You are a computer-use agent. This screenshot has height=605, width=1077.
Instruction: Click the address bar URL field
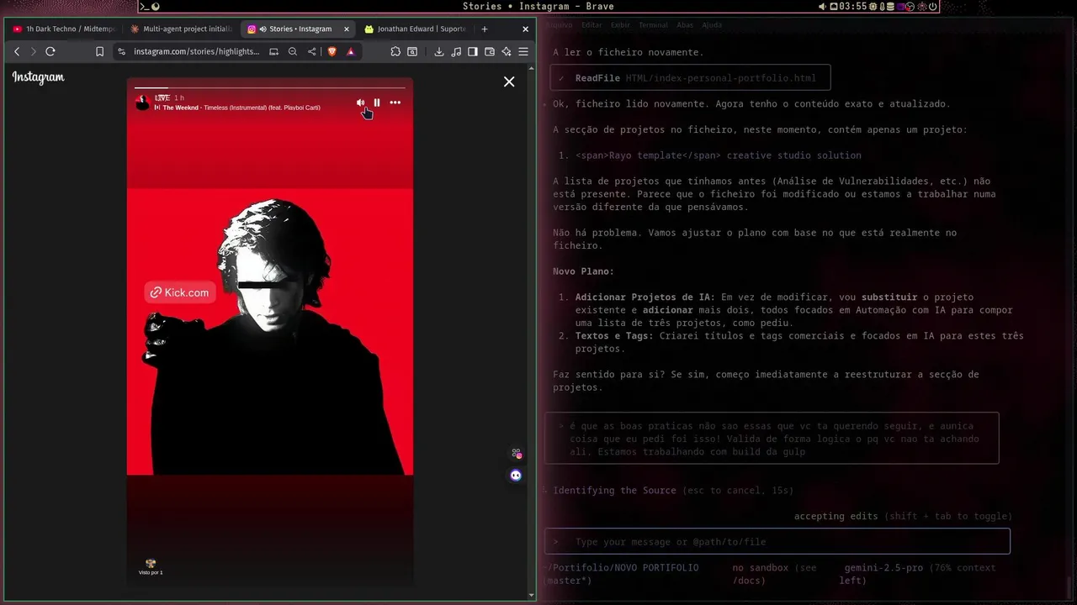(196, 51)
